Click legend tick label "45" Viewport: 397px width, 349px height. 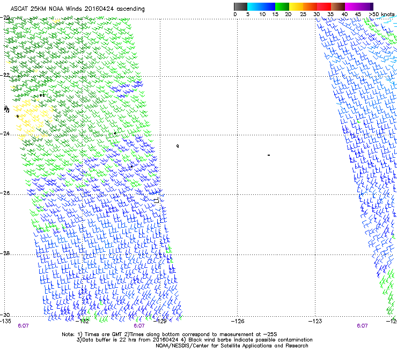358,14
